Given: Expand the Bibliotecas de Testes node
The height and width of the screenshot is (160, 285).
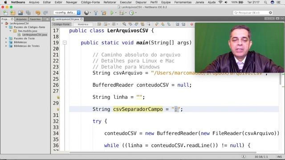Looking at the screenshot, I should pos(6,46).
